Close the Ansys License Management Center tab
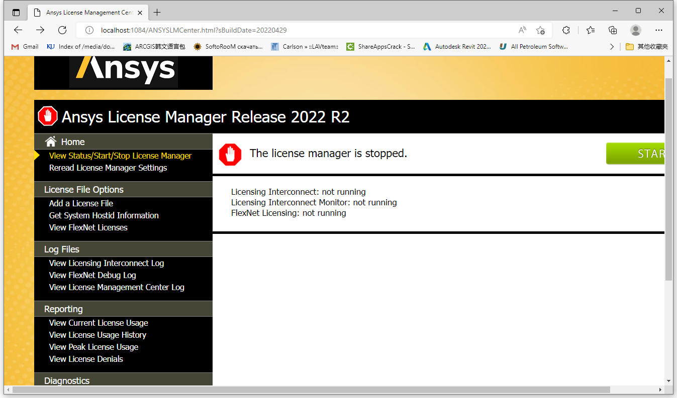The width and height of the screenshot is (677, 398). (x=141, y=12)
